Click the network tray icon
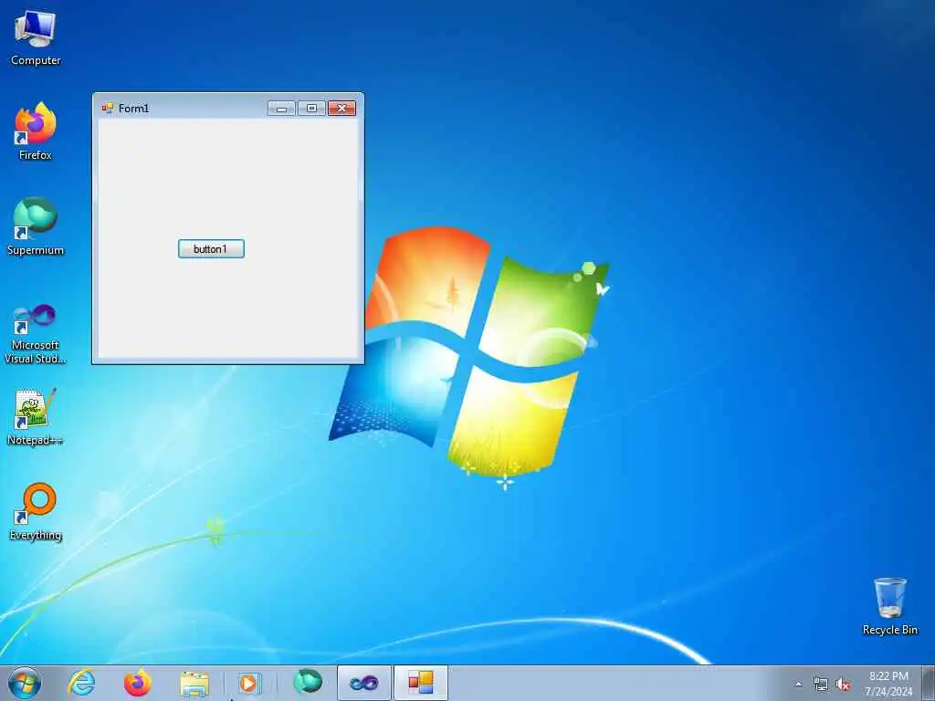The width and height of the screenshot is (935, 701). tap(821, 685)
